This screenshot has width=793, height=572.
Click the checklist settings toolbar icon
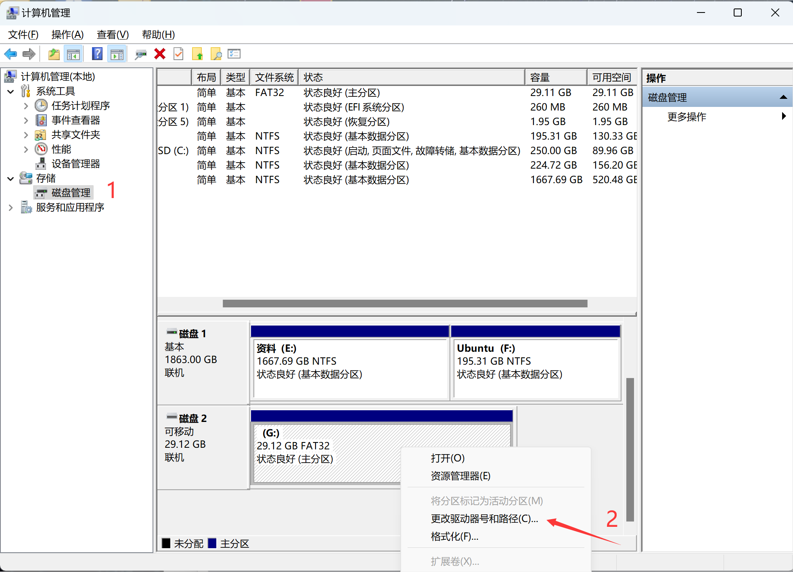point(234,54)
